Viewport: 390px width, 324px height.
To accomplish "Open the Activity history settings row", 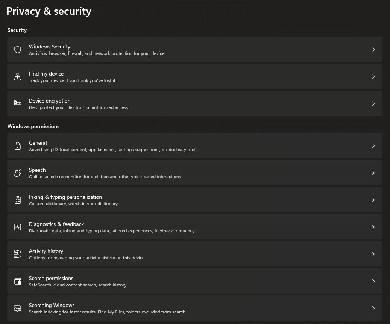I will (46, 251).
